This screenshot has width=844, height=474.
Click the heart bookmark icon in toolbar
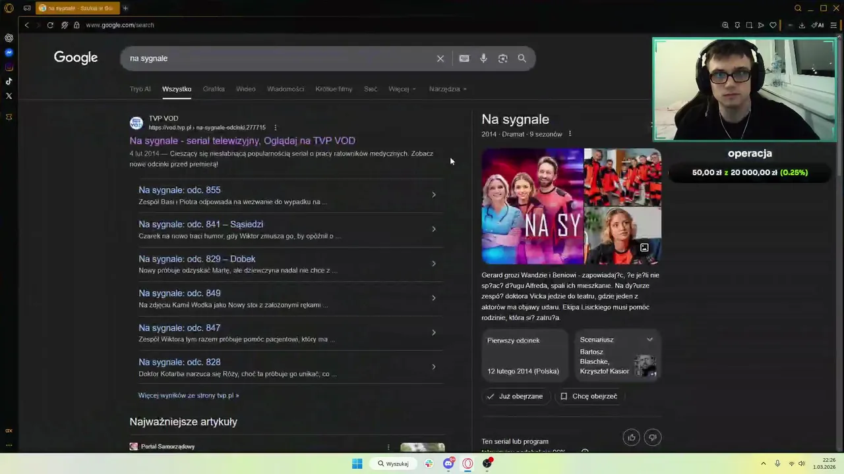tap(773, 25)
